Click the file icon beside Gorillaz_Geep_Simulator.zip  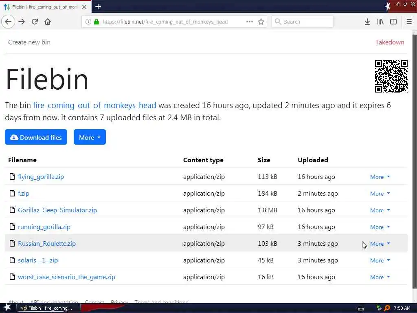tap(12, 210)
